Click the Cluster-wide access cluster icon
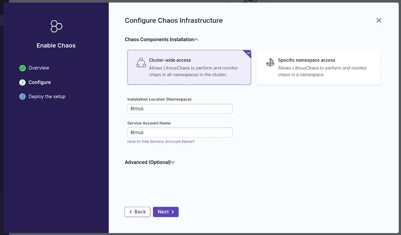Viewport: 401px width, 235px height. tap(141, 63)
